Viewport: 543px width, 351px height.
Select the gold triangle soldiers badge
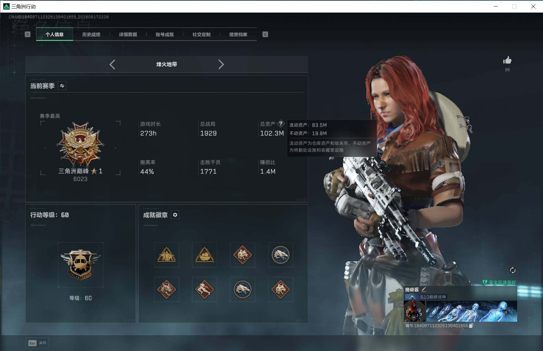pos(166,255)
